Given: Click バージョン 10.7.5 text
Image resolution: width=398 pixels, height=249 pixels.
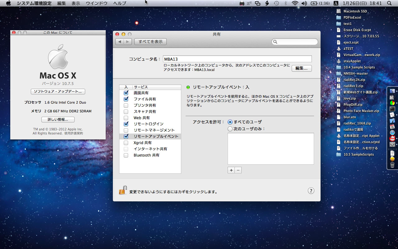Looking at the screenshot, I should [58, 83].
